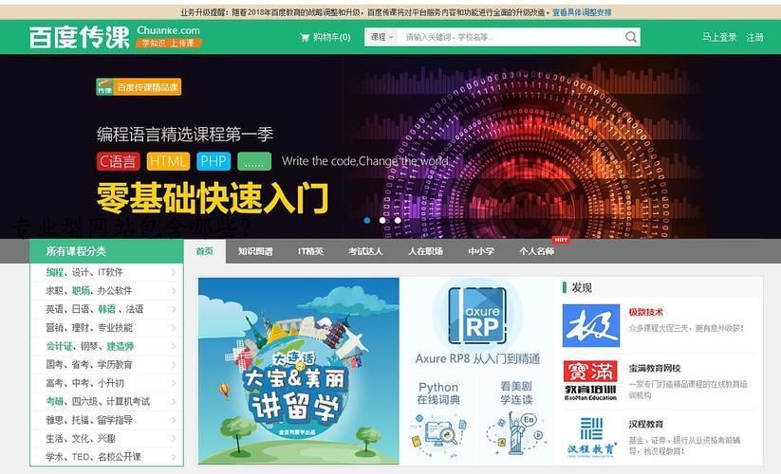This screenshot has height=474, width=781.
Task: Click the 注册 register link
Action: click(754, 37)
